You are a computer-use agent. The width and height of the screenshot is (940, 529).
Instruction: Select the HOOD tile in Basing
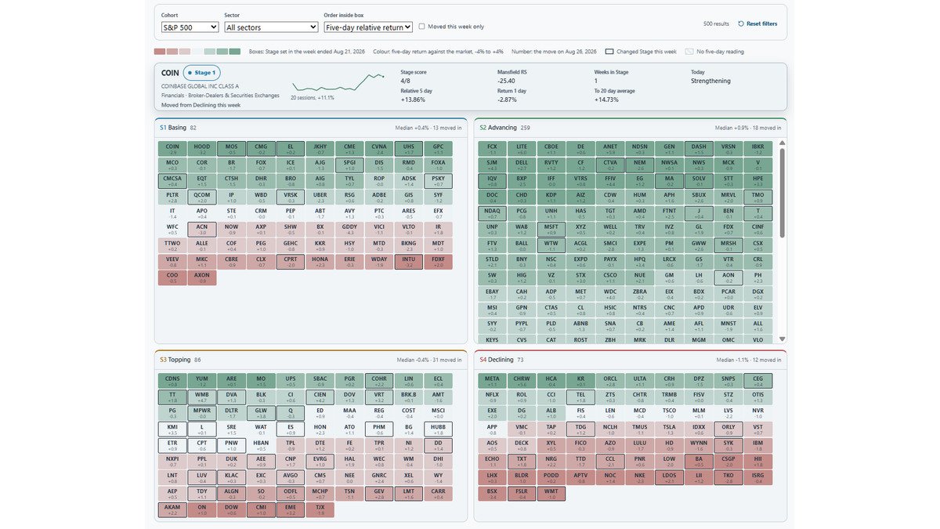[x=202, y=148]
